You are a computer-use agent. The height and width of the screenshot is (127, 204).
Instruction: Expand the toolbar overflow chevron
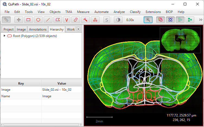[x=201, y=20]
